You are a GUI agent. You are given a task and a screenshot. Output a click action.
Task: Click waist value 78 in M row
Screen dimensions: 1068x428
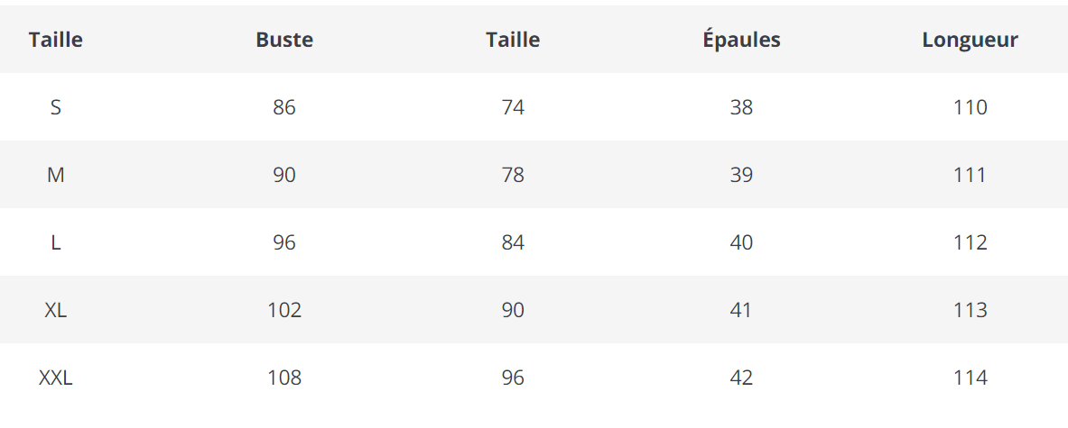point(513,175)
